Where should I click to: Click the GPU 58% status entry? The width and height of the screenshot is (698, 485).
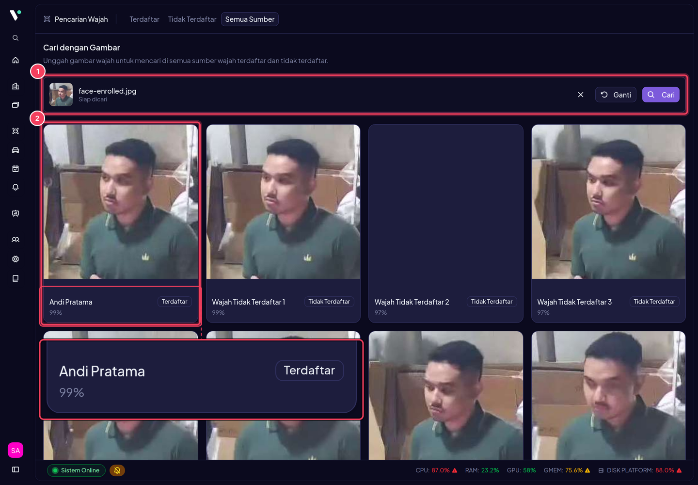pyautogui.click(x=521, y=470)
